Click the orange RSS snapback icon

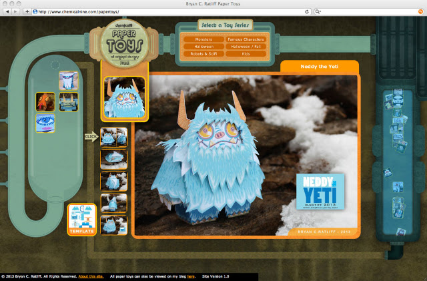tap(420, 11)
